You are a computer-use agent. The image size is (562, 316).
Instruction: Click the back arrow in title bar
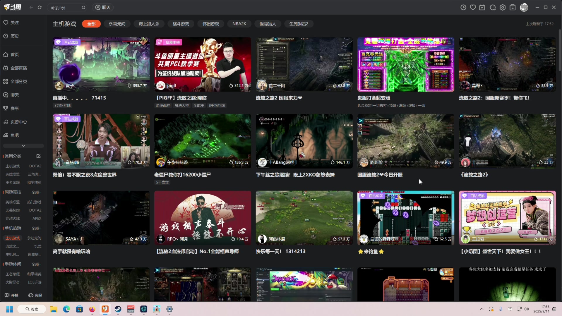coord(31,7)
